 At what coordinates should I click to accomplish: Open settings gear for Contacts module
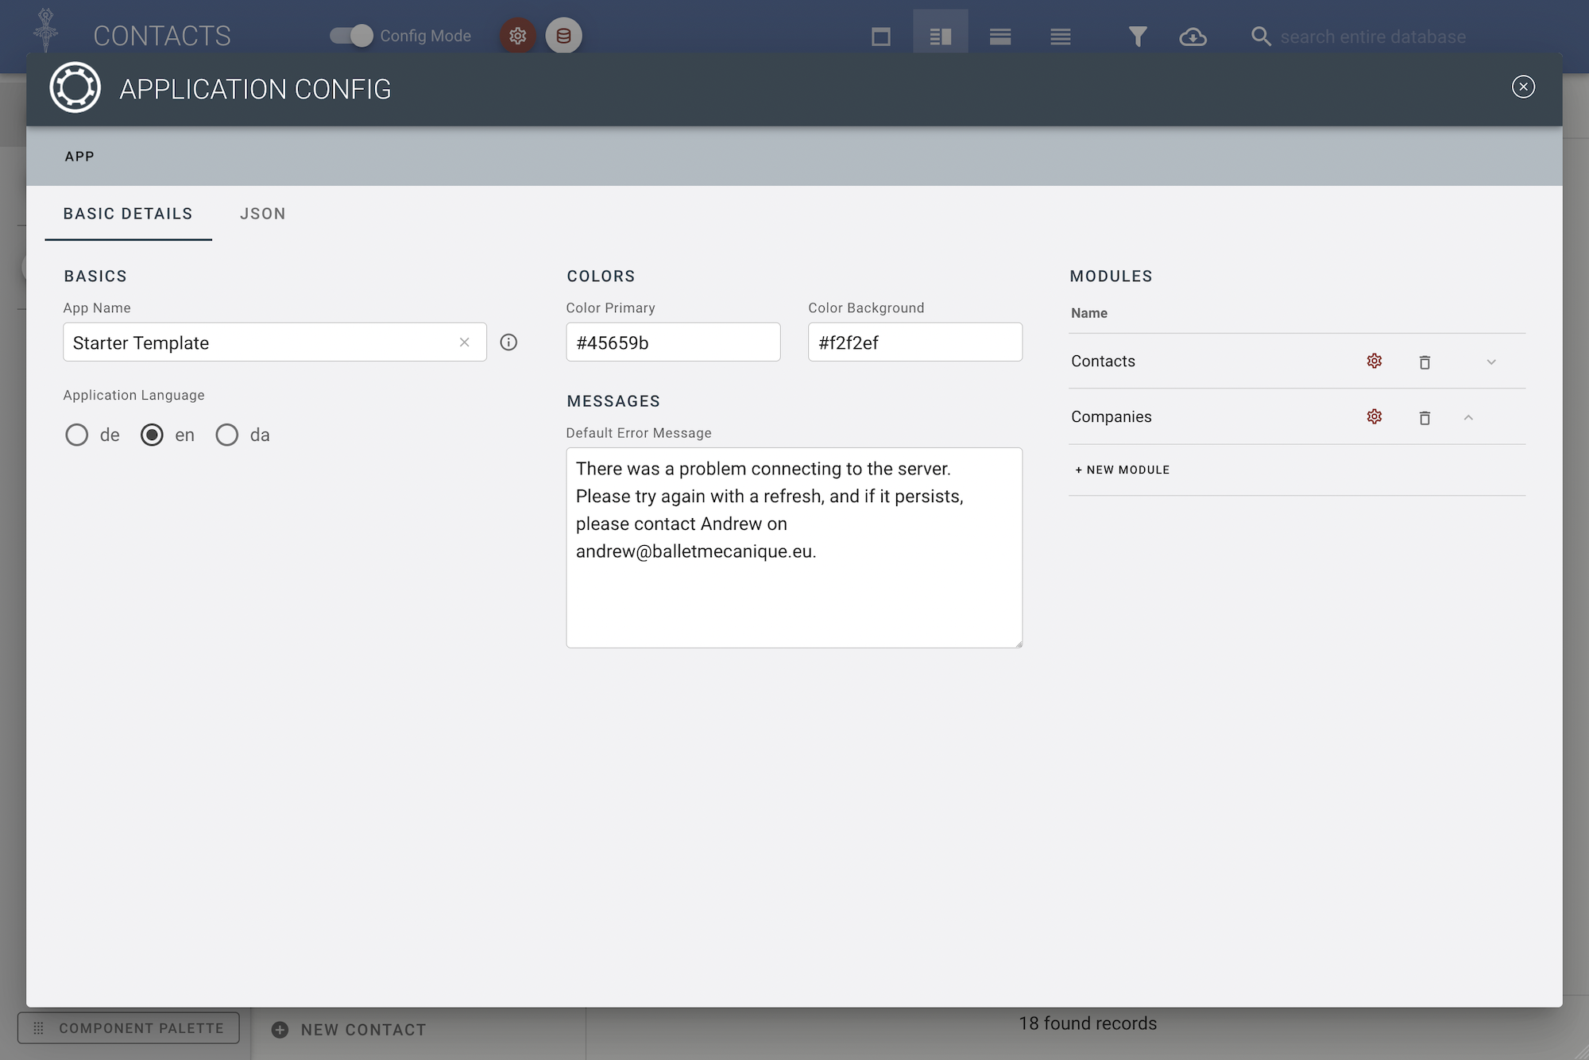1374,362
